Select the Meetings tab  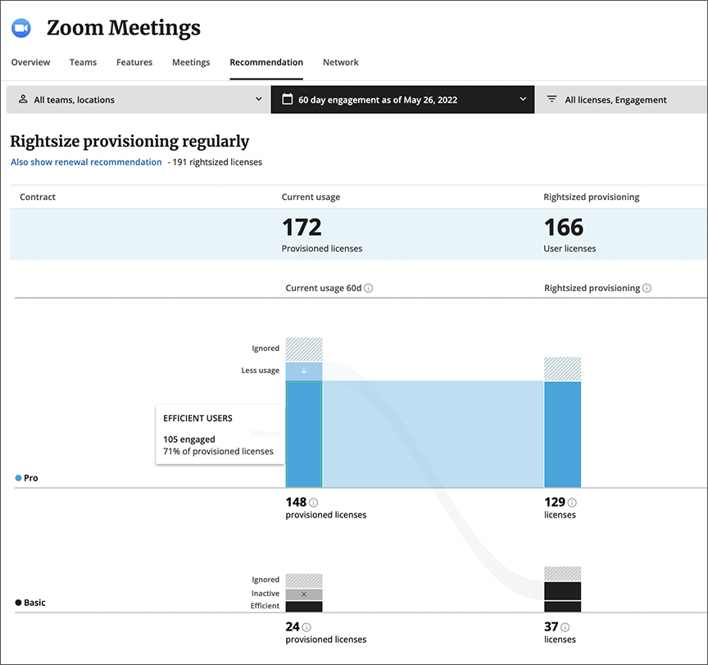[191, 62]
